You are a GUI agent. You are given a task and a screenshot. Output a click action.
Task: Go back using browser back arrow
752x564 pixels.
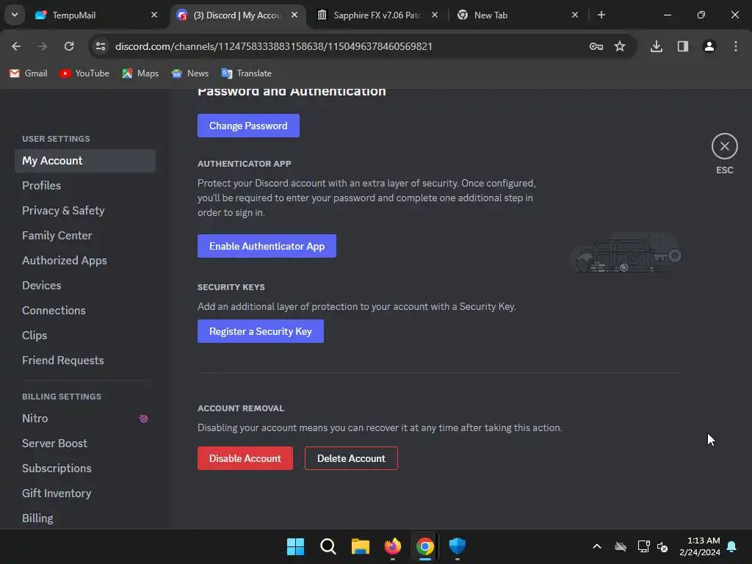click(x=16, y=46)
